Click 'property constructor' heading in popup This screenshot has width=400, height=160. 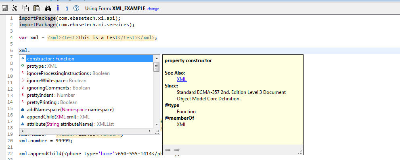[188, 60]
